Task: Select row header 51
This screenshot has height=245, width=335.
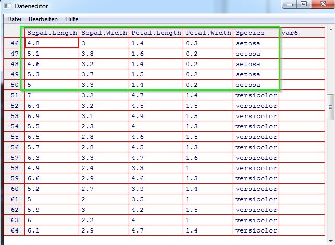Action: (14, 95)
